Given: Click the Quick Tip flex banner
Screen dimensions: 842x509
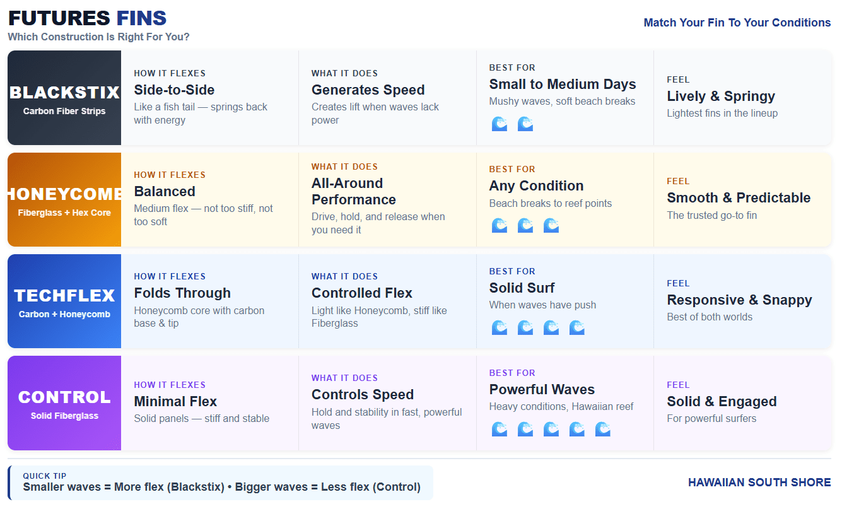Looking at the screenshot, I should tap(221, 483).
